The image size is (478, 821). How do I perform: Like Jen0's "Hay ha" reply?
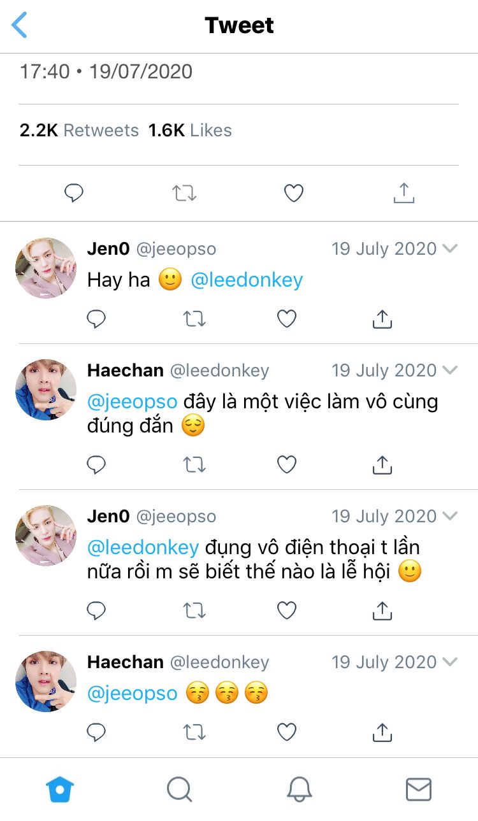[287, 318]
